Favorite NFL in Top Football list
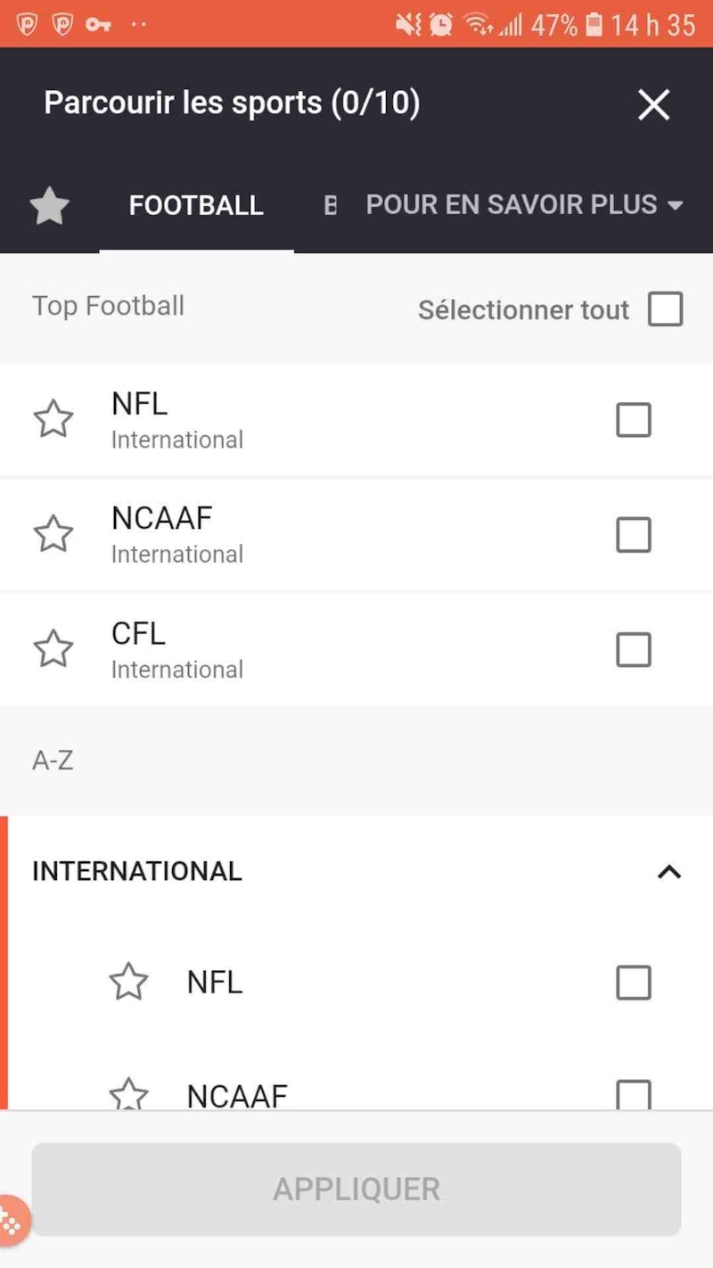The width and height of the screenshot is (713, 1268). pos(53,419)
